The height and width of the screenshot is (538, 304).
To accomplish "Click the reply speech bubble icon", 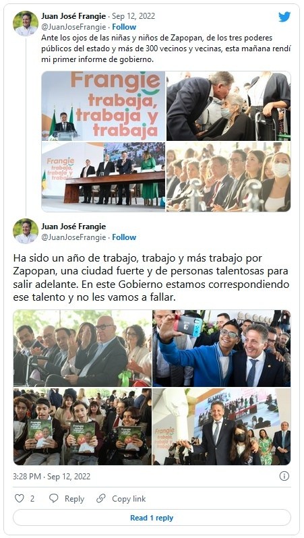I will pyautogui.click(x=54, y=498).
